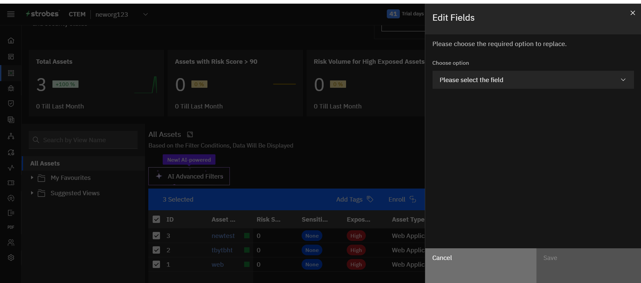Image resolution: width=641 pixels, height=283 pixels.
Task: Select All Assets view in list
Action: (x=45, y=164)
